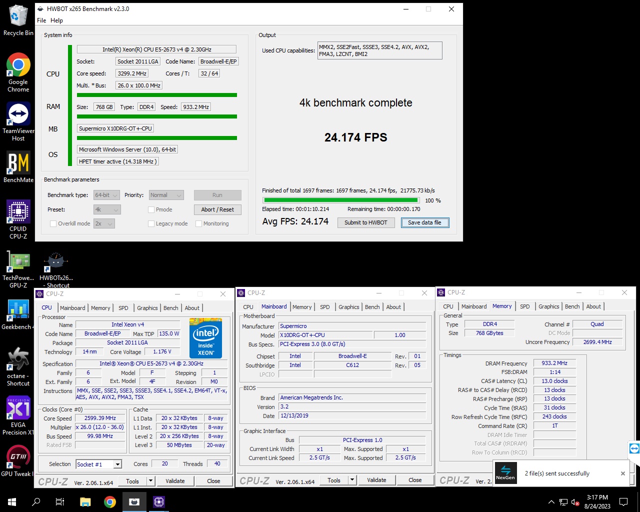
Task: Open the Priority Normal dropdown
Action: 166,195
